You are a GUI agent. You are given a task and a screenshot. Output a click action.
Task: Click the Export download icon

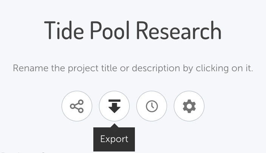[114, 106]
